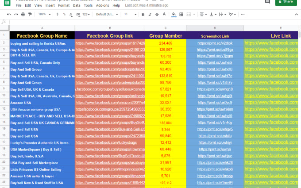The width and height of the screenshot is (301, 188).
Task: Open the text color picker
Action: pyautogui.click(x=164, y=15)
